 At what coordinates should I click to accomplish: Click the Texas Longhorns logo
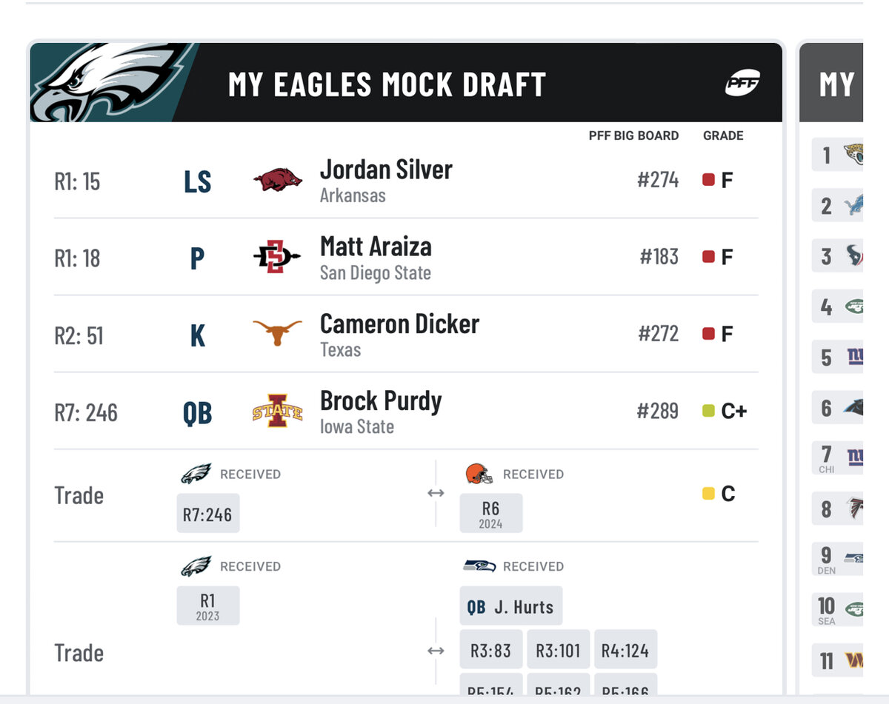pos(278,334)
